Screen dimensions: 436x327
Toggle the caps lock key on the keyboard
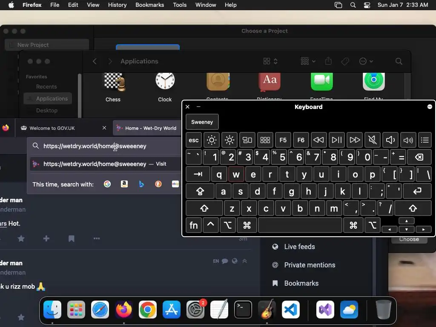coord(200,191)
